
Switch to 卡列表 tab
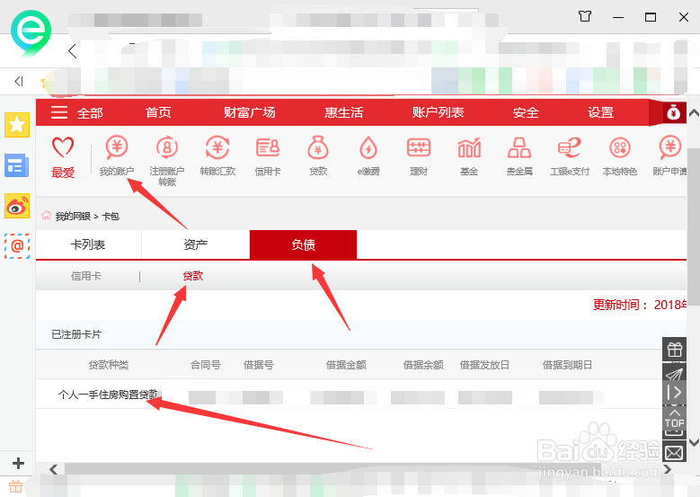tap(88, 244)
